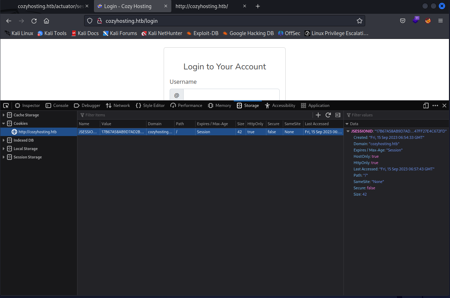Open the Console tab in DevTools

click(x=57, y=106)
